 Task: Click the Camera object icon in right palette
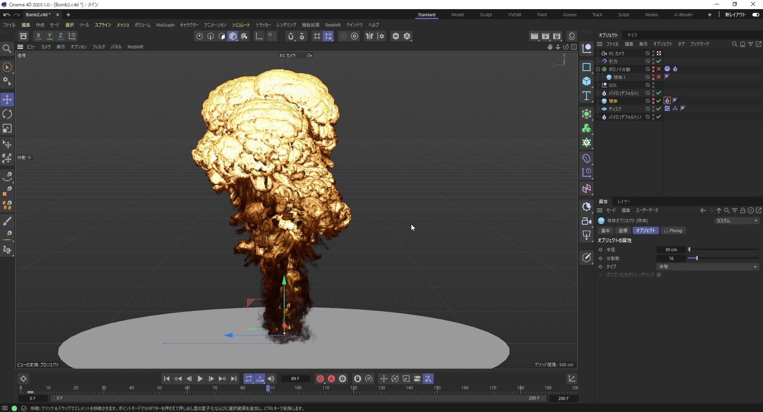click(587, 221)
